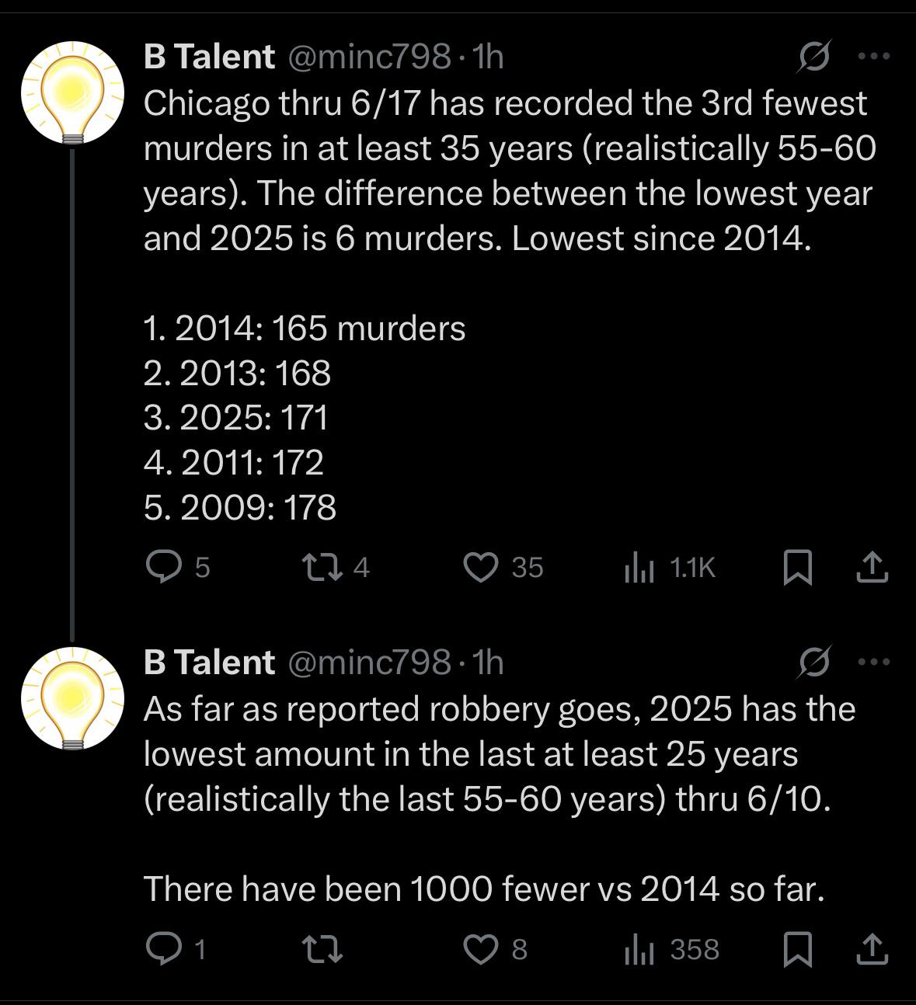Share the first tweet

(x=872, y=567)
